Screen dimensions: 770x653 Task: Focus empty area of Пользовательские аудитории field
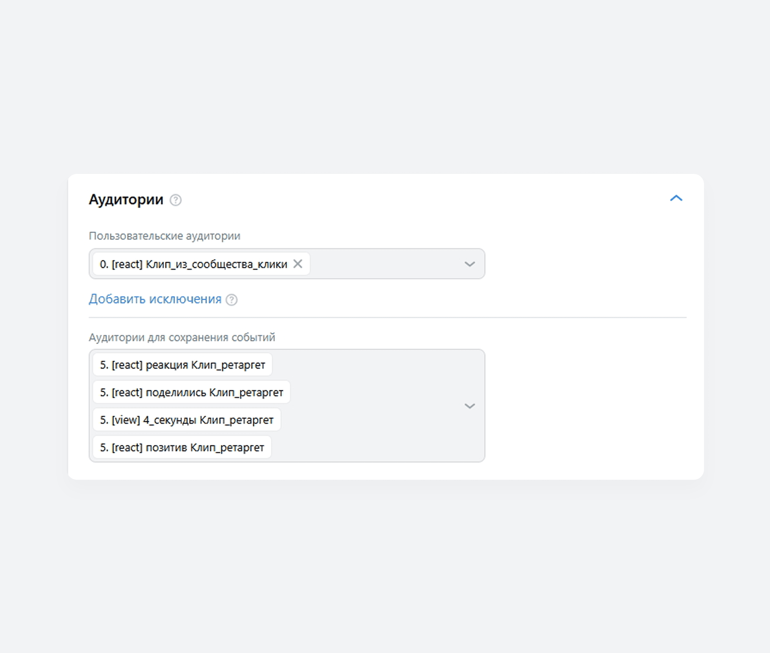(x=385, y=264)
